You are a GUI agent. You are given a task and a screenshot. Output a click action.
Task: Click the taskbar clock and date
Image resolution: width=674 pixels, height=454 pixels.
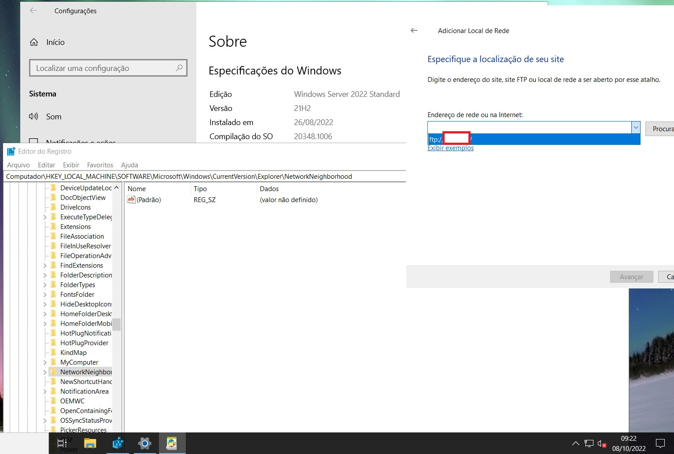click(x=629, y=443)
